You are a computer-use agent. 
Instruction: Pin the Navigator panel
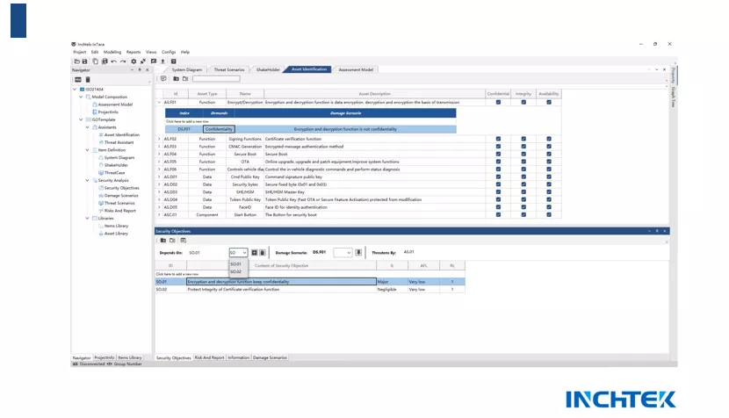pos(140,69)
